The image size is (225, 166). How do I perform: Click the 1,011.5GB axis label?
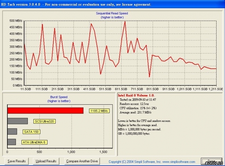[x=184, y=89]
